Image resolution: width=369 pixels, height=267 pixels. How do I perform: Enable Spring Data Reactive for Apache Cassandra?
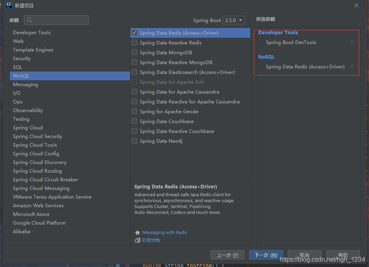tap(134, 102)
